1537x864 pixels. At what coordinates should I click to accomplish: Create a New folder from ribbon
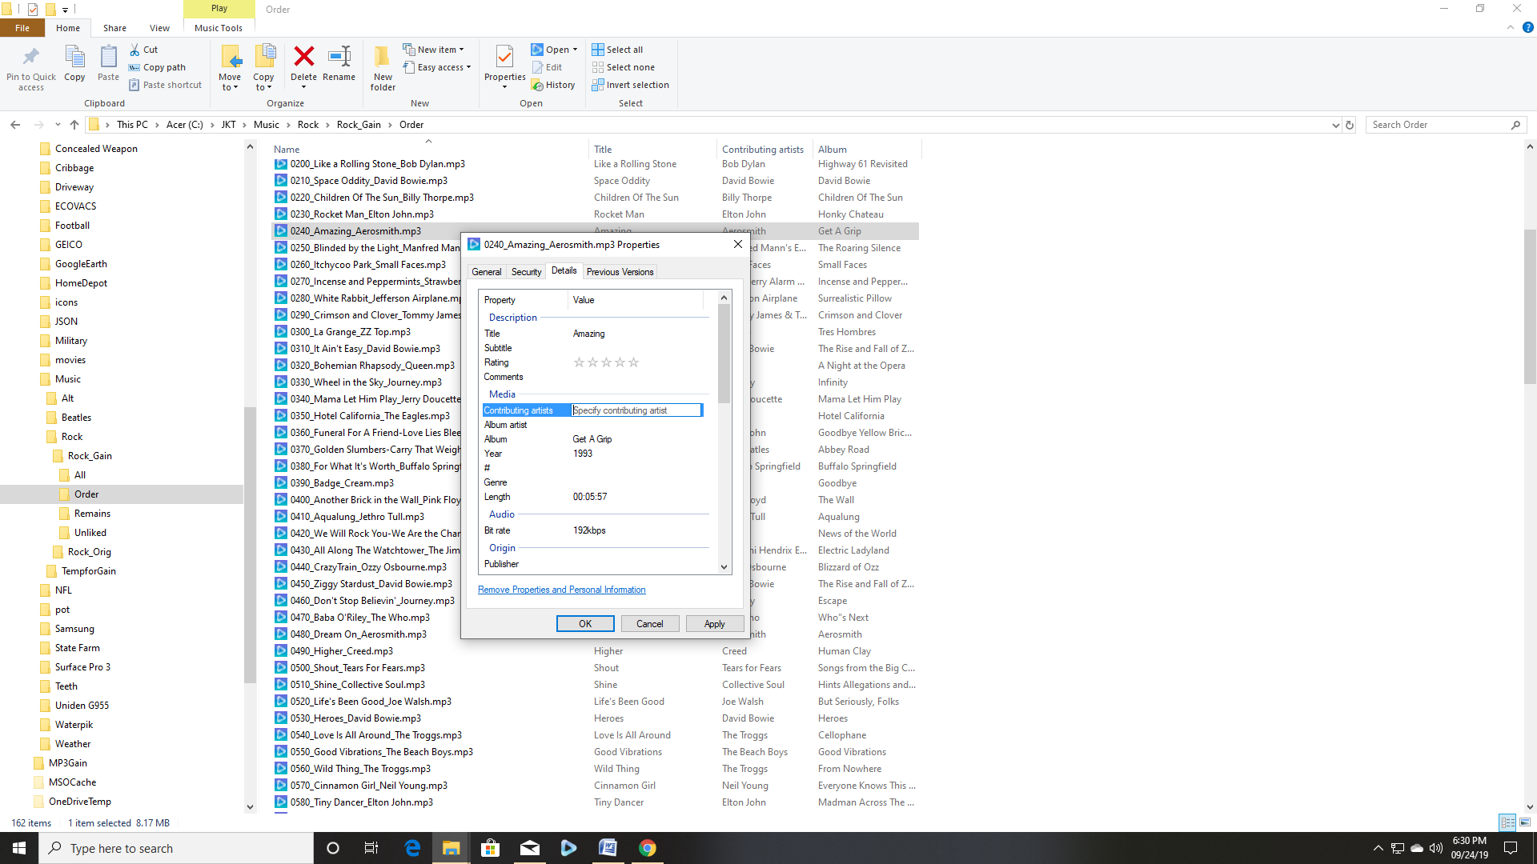tap(383, 58)
